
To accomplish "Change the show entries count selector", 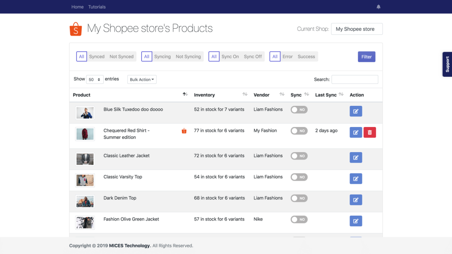I will click(x=94, y=79).
